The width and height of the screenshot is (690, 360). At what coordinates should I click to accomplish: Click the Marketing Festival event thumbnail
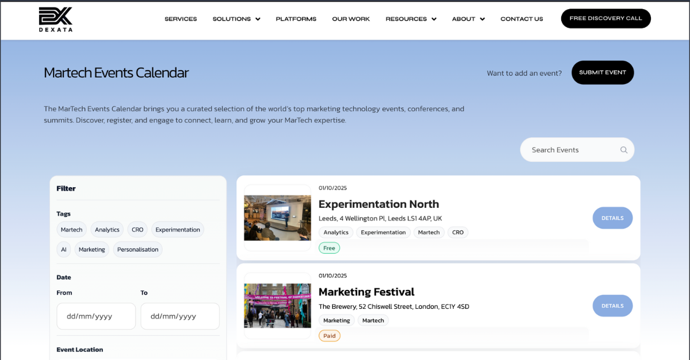[x=277, y=306]
